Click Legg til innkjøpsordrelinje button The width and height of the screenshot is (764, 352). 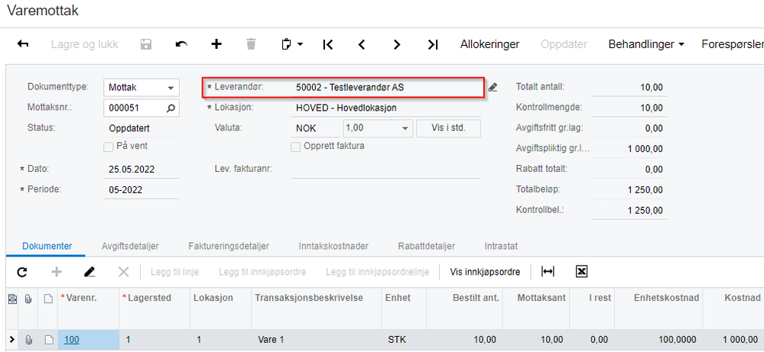[377, 272]
